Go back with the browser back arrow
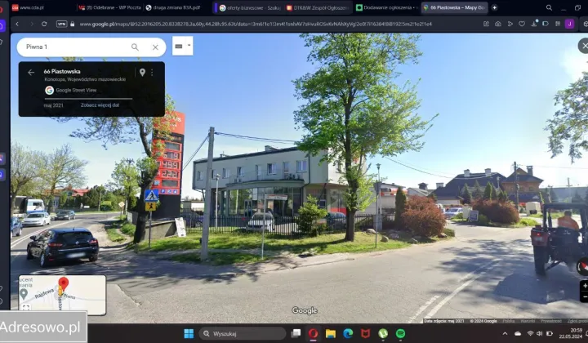Screen dimensions: 588x343 17,24
